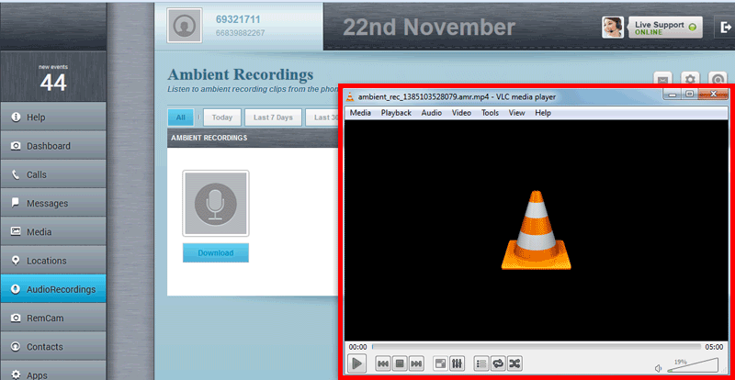Open the Locations section

[53, 261]
